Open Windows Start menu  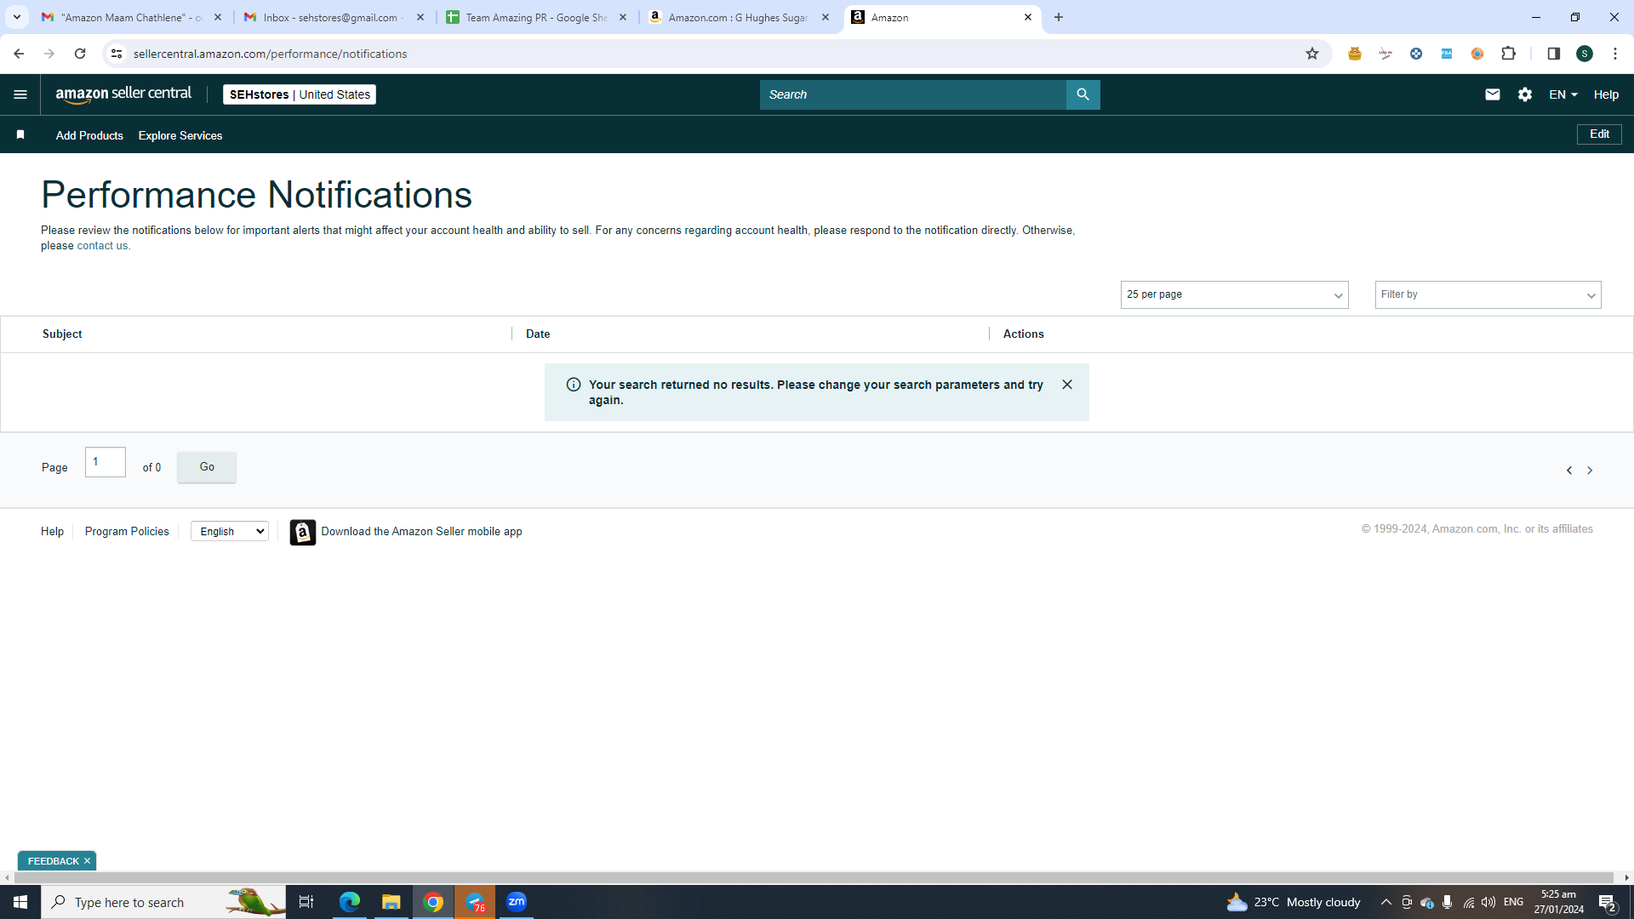point(20,902)
